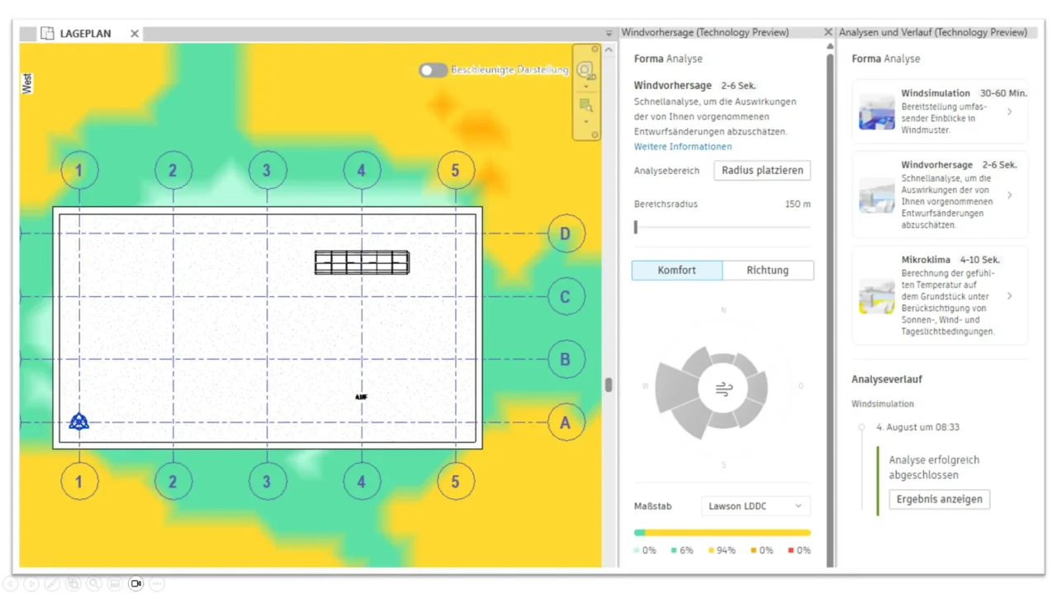The height and width of the screenshot is (594, 1057).
Task: Close the LAGEPLAN view tab
Action: [135, 34]
